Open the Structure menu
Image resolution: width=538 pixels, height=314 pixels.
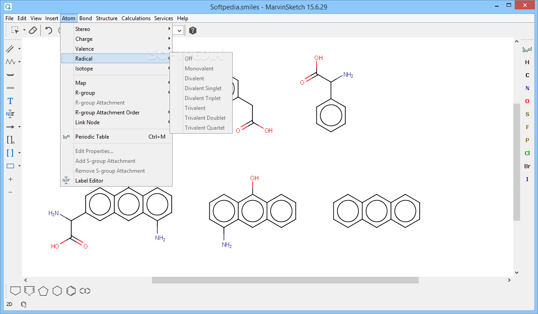click(107, 18)
